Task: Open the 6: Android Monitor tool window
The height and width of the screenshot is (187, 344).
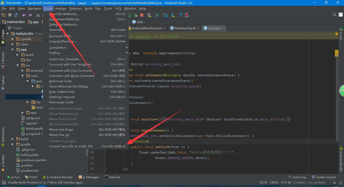Action: pyautogui.click(x=58, y=177)
